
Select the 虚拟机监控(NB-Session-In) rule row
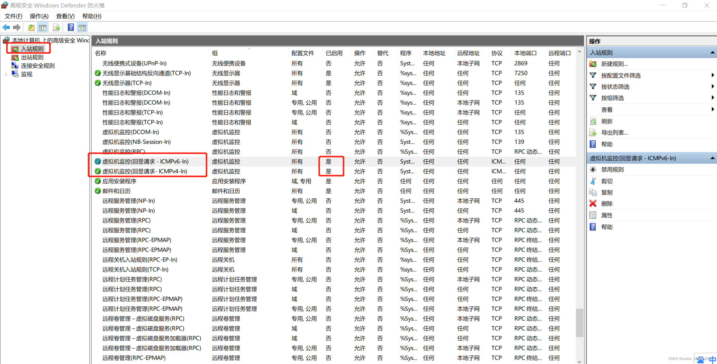[x=334, y=142]
